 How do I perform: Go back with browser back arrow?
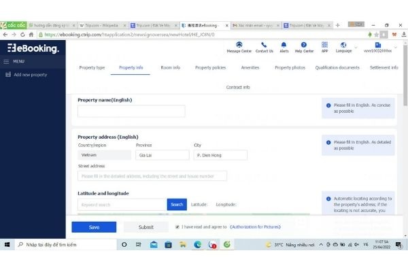(5, 35)
